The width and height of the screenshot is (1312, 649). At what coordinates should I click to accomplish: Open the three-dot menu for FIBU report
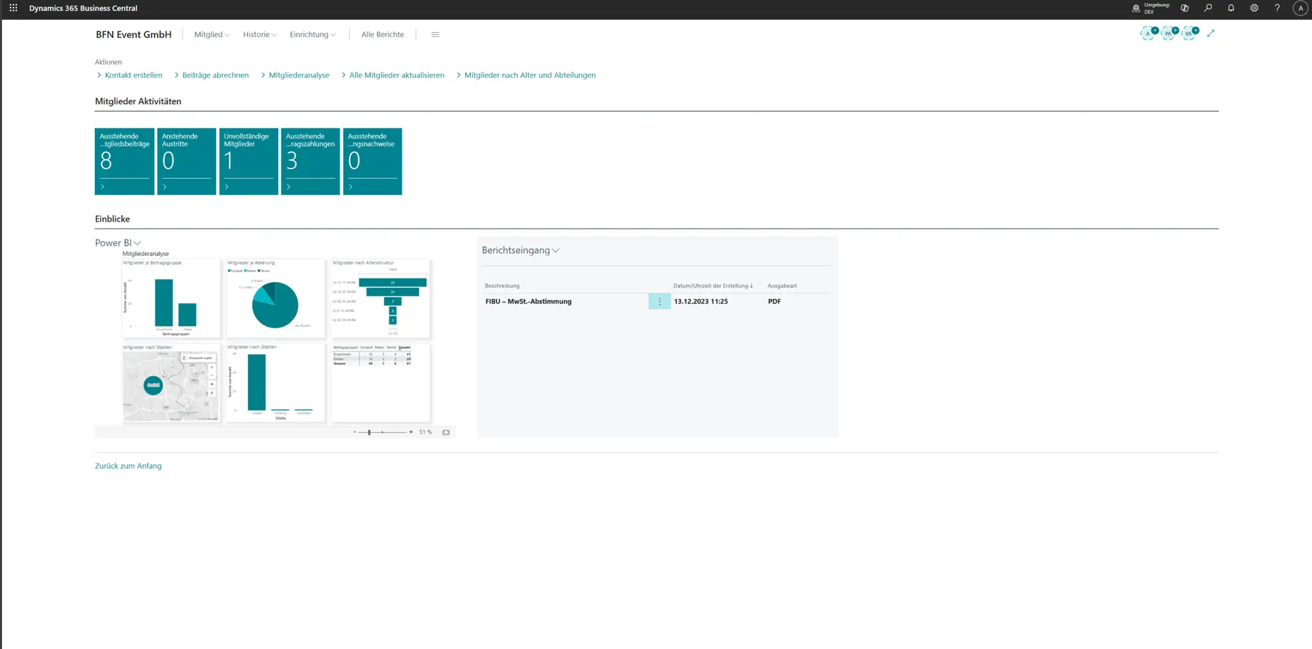coord(659,302)
